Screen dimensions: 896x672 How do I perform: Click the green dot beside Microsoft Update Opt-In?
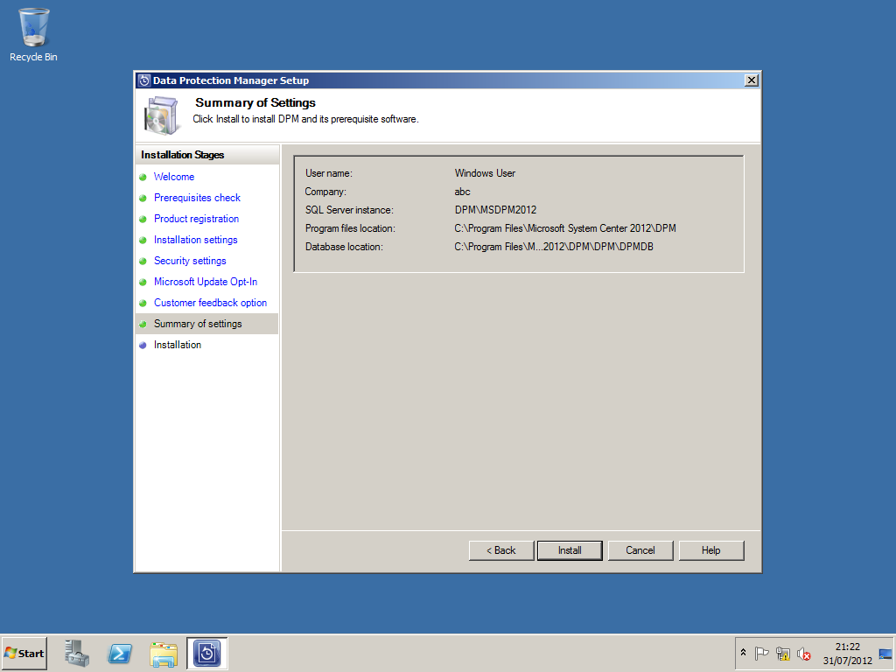click(x=143, y=283)
